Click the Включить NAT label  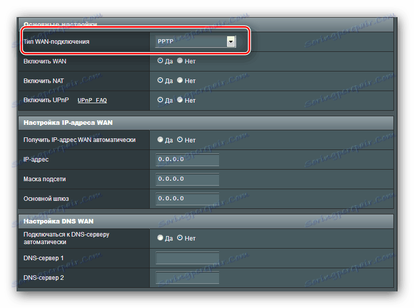pyautogui.click(x=44, y=81)
